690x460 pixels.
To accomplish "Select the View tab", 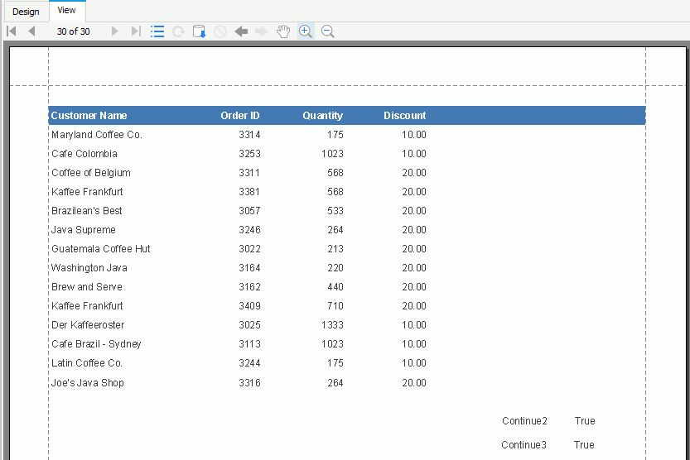I will point(66,10).
